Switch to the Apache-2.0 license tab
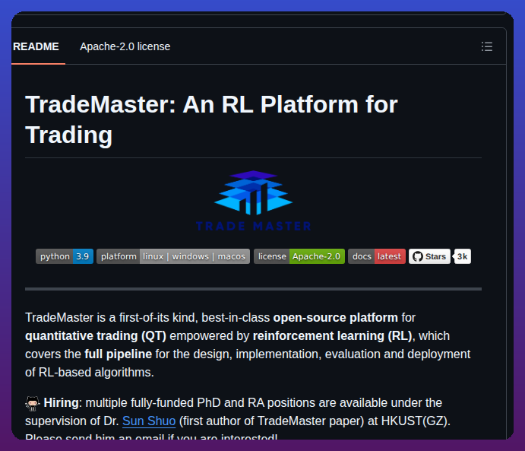Screen dimensions: 525x451 125,46
